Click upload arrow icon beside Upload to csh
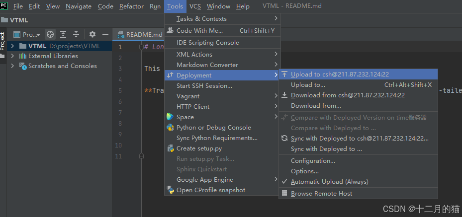 [284, 74]
